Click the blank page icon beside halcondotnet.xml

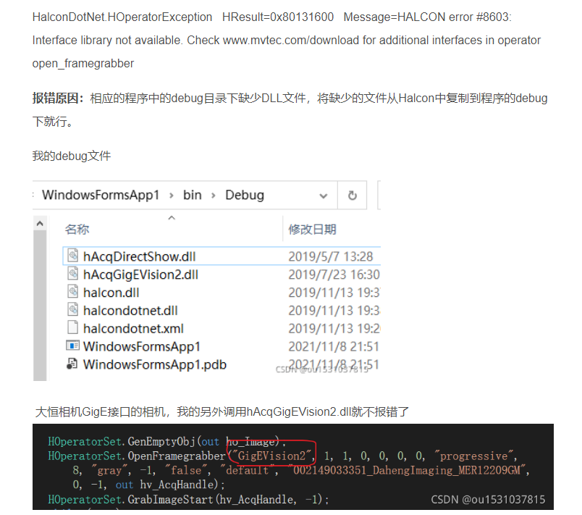pos(72,327)
